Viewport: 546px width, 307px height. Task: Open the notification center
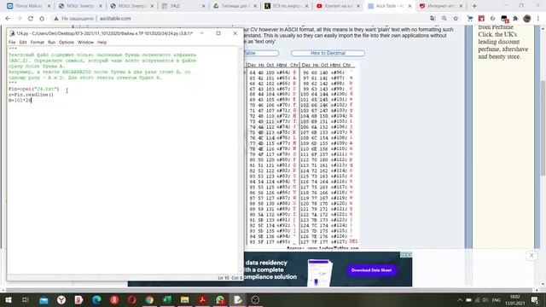click(x=535, y=299)
